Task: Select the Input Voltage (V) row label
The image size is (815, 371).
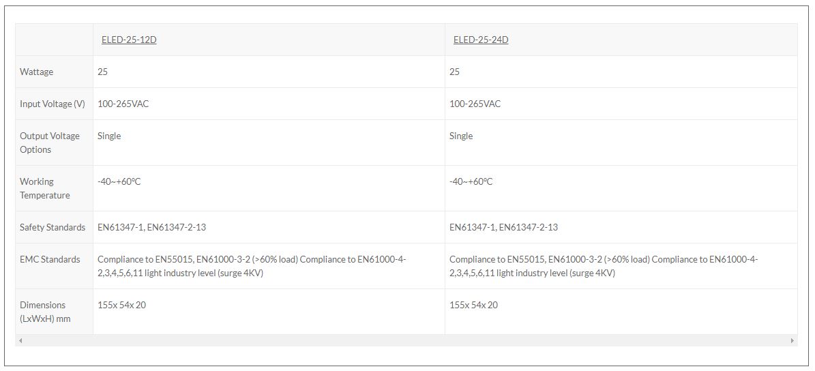Action: (x=53, y=104)
